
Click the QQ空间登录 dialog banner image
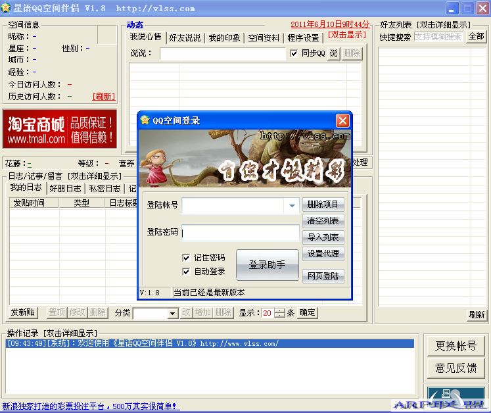point(245,158)
